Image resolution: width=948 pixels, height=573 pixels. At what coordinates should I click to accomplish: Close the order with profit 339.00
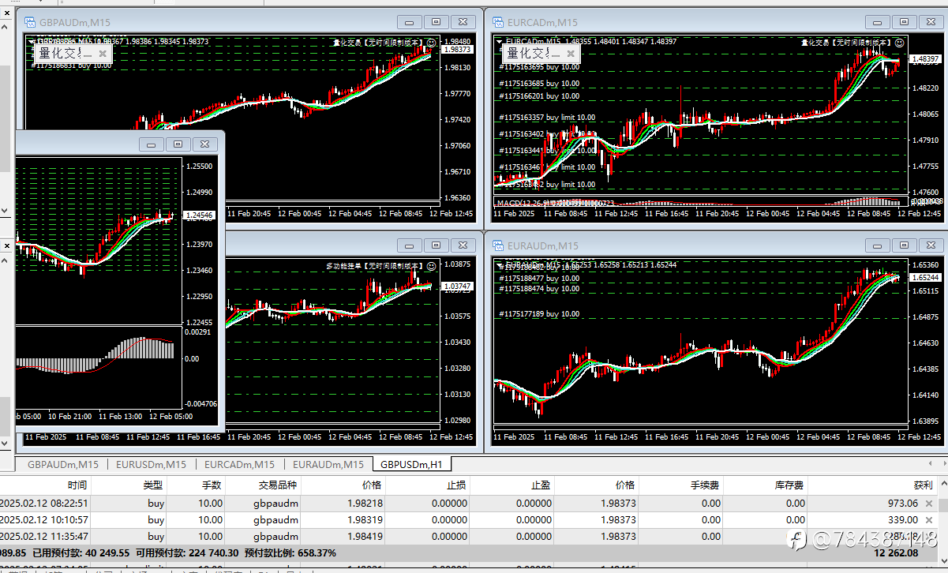(x=929, y=520)
